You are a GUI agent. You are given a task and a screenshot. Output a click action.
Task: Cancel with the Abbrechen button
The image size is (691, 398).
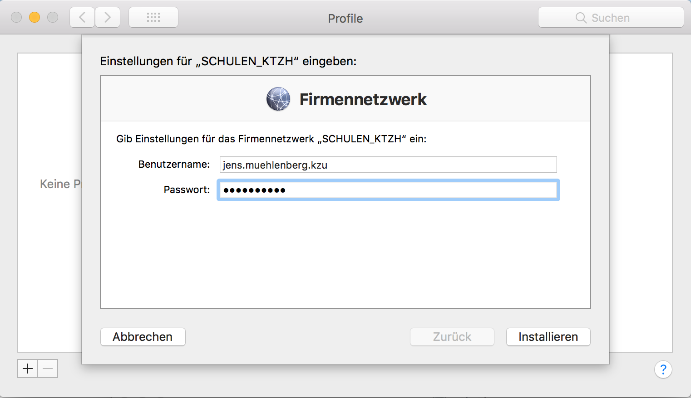[x=143, y=337]
